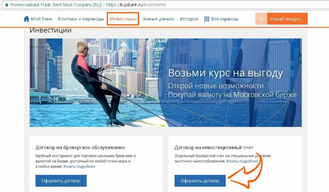Click the Договор на инвестиционный счет heading
The height and width of the screenshot is (192, 329).
coord(214,147)
